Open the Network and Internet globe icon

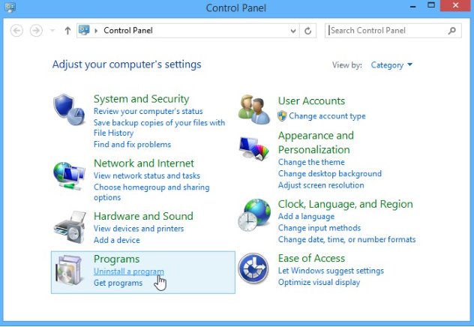point(69,176)
